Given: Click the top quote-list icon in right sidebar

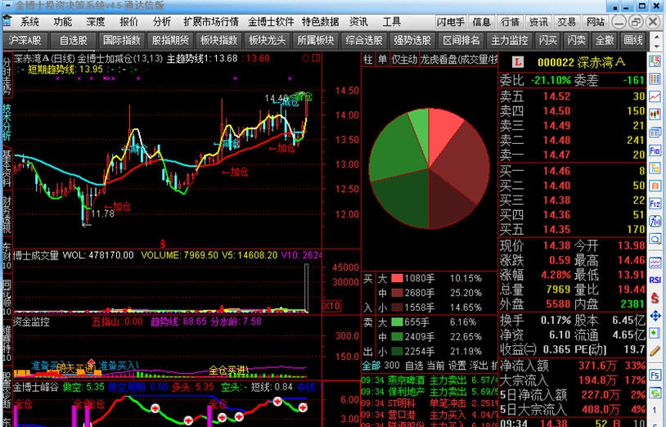Looking at the screenshot, I should (x=655, y=61).
